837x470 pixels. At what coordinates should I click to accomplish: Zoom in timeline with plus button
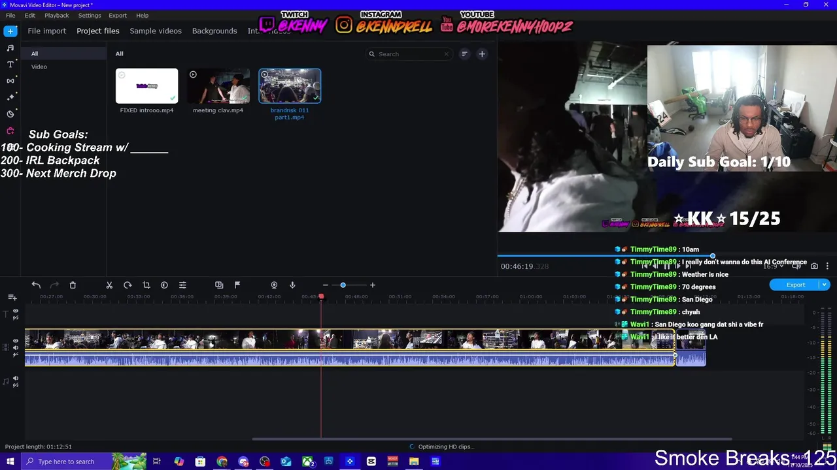(373, 285)
